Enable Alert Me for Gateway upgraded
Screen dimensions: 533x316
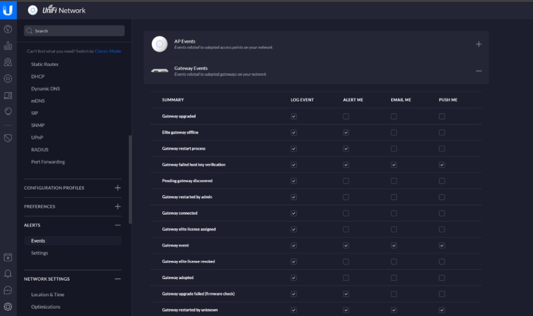click(x=346, y=116)
